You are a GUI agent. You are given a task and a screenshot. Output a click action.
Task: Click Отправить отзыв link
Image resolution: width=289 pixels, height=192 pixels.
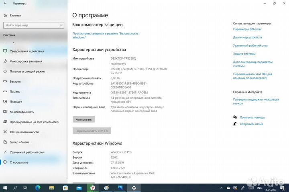[x=251, y=124]
